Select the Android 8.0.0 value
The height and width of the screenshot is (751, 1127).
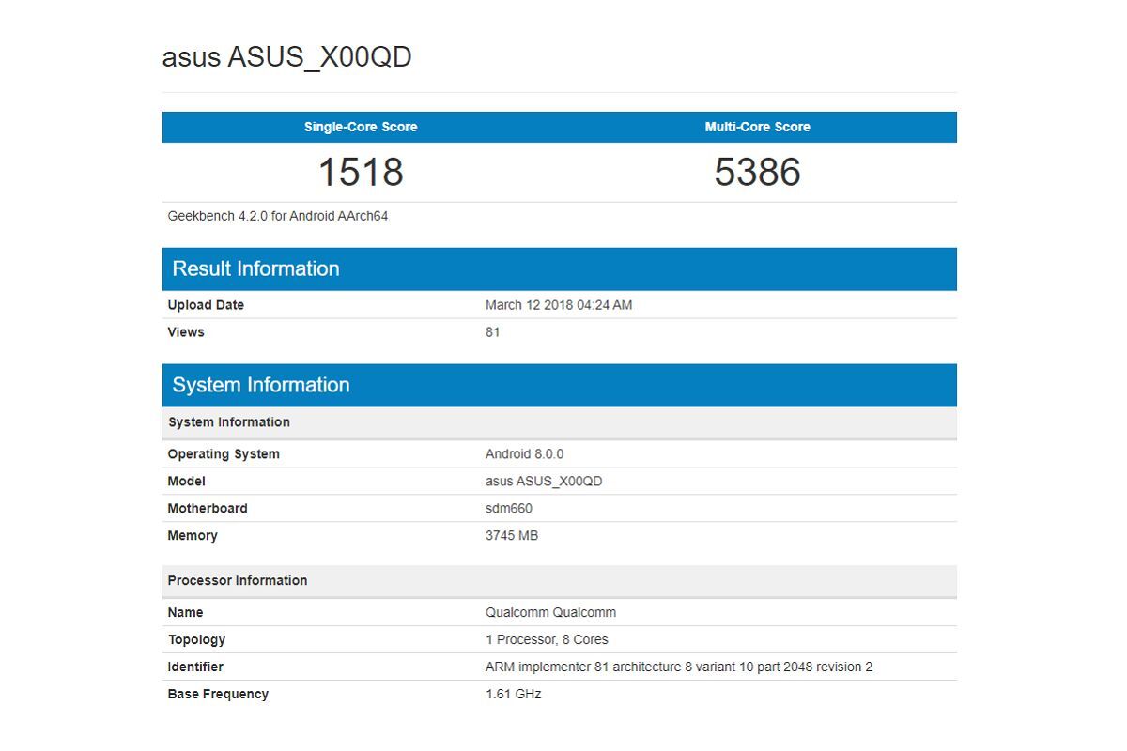pos(522,453)
